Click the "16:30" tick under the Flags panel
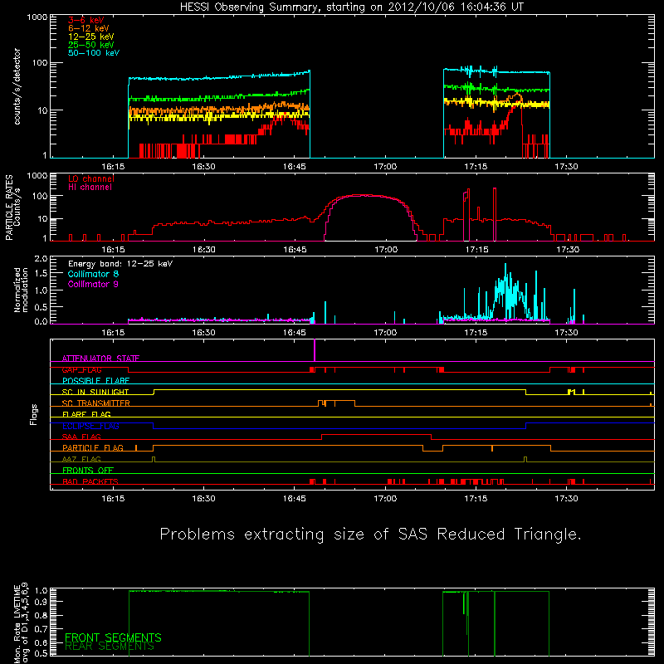The image size is (664, 664). 203,499
